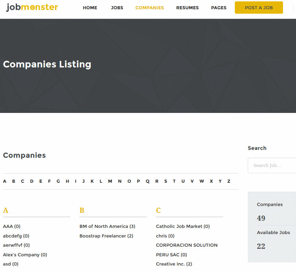This screenshot has width=296, height=271.
Task: Open Boostrap Freelancer company page
Action: click(106, 236)
